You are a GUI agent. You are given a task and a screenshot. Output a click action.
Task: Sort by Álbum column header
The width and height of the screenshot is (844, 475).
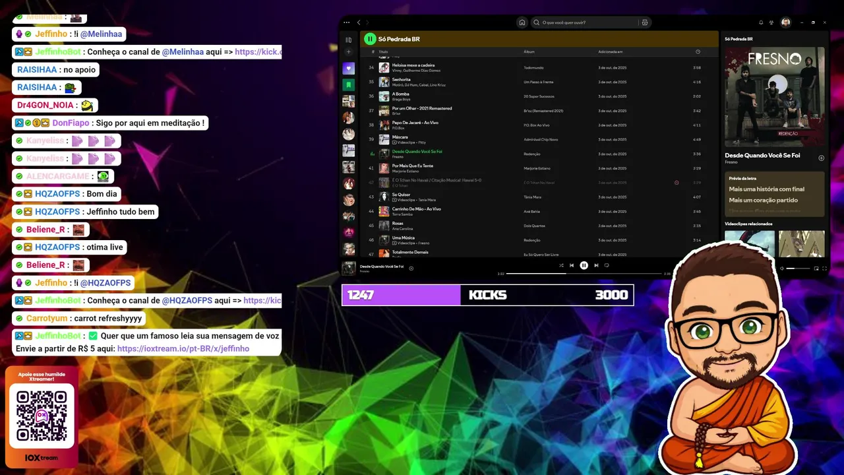(x=529, y=51)
